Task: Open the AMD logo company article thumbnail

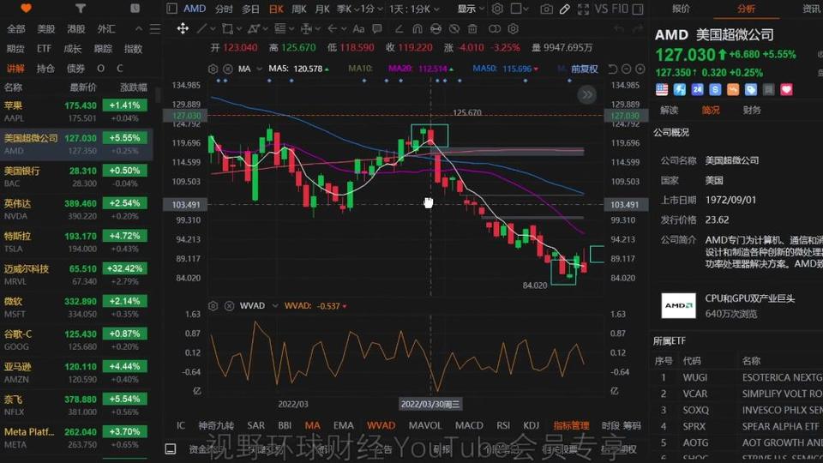Action: pyautogui.click(x=678, y=305)
